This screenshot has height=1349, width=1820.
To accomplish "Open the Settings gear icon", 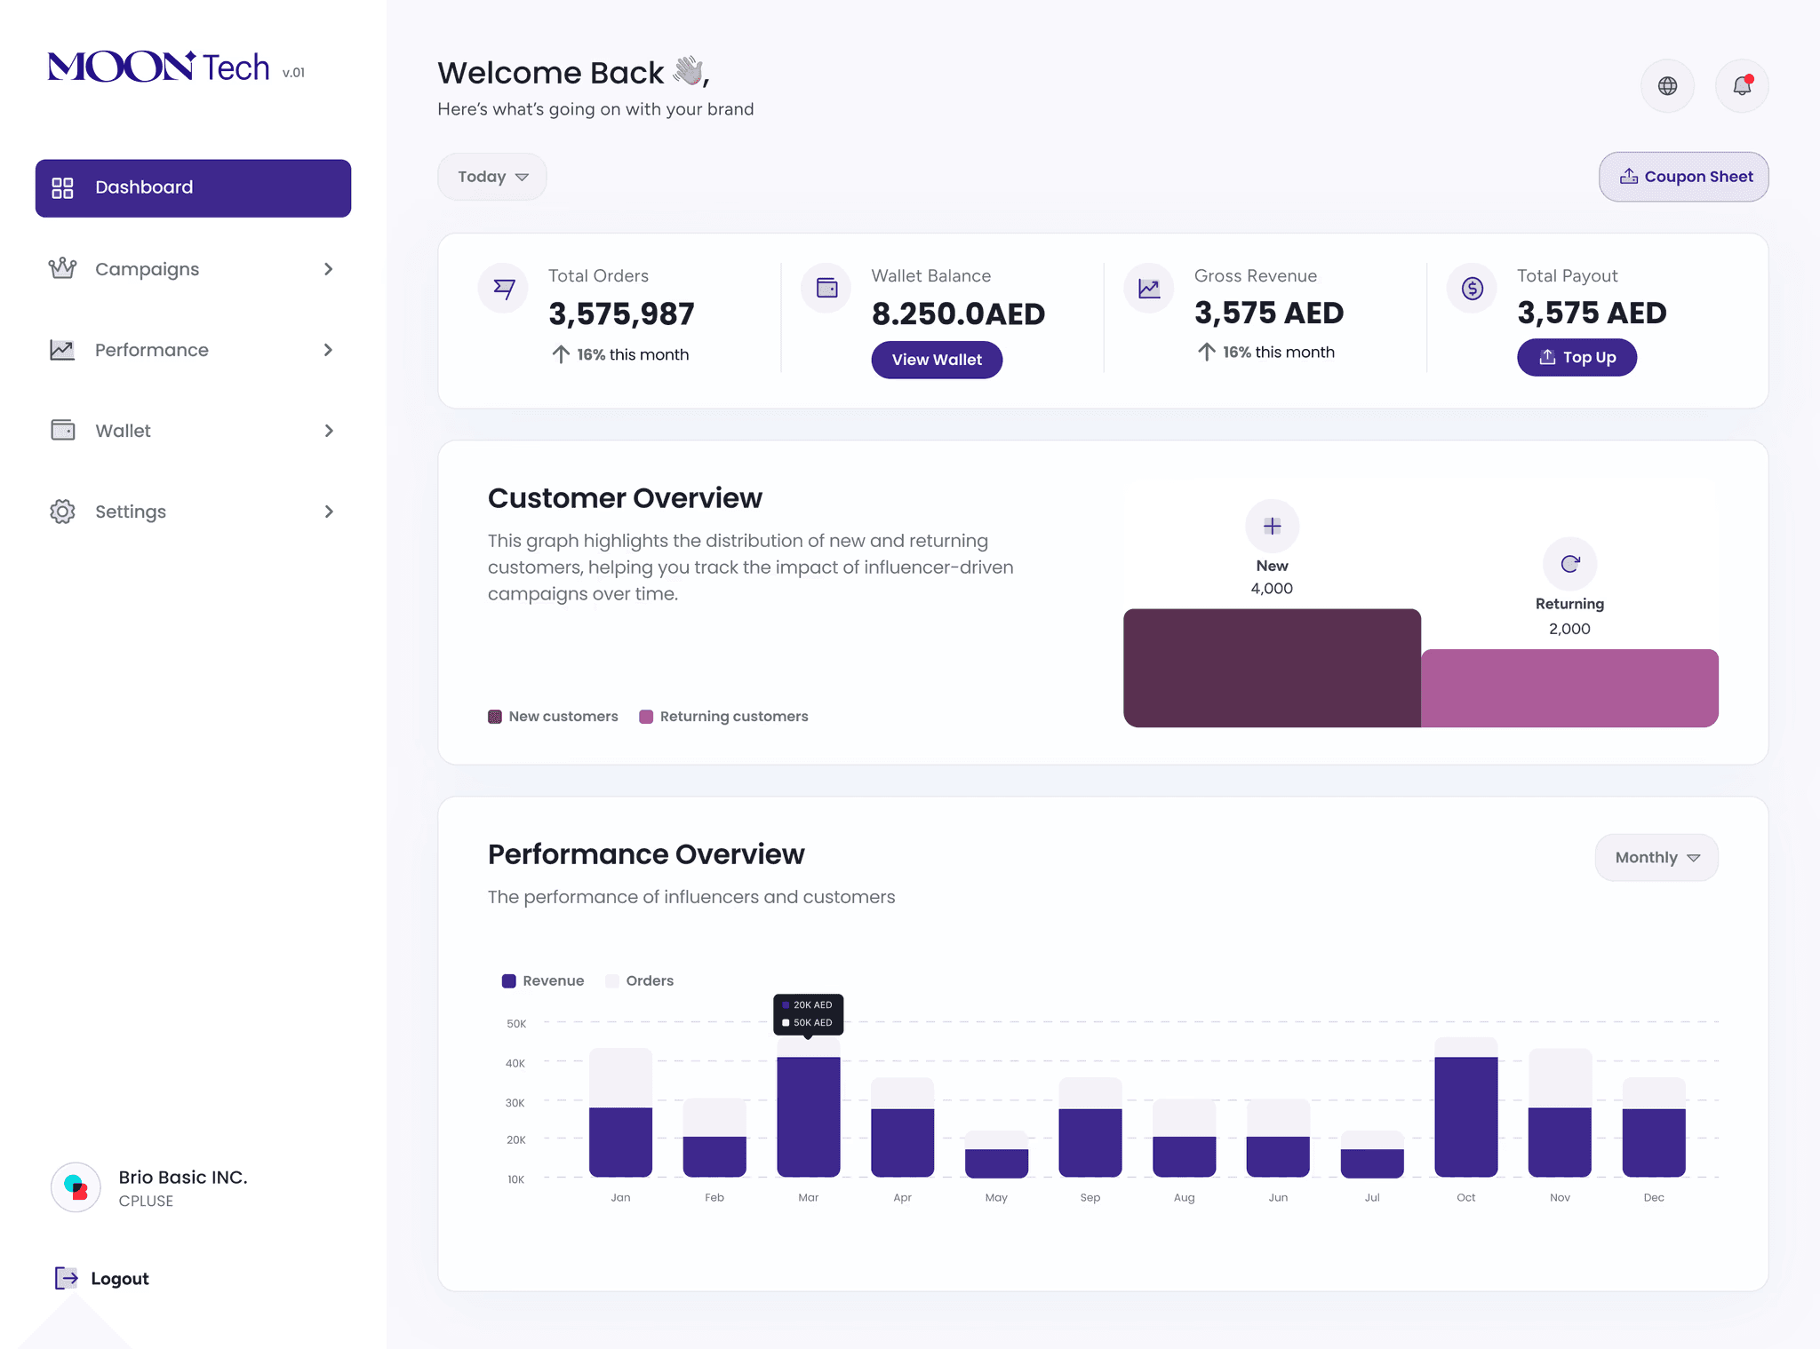I will coord(62,511).
